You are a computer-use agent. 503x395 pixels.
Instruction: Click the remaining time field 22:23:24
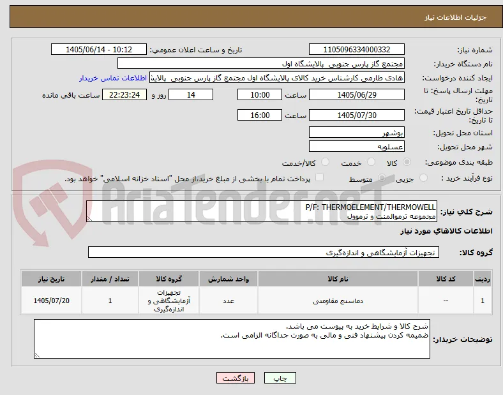pyautogui.click(x=124, y=95)
